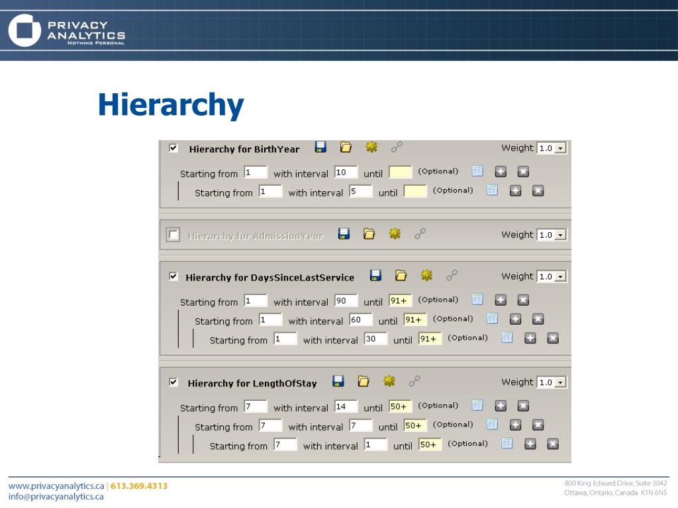Click empty until field on BirthYear interval 10 row
The width and height of the screenshot is (678, 508).
tap(401, 172)
